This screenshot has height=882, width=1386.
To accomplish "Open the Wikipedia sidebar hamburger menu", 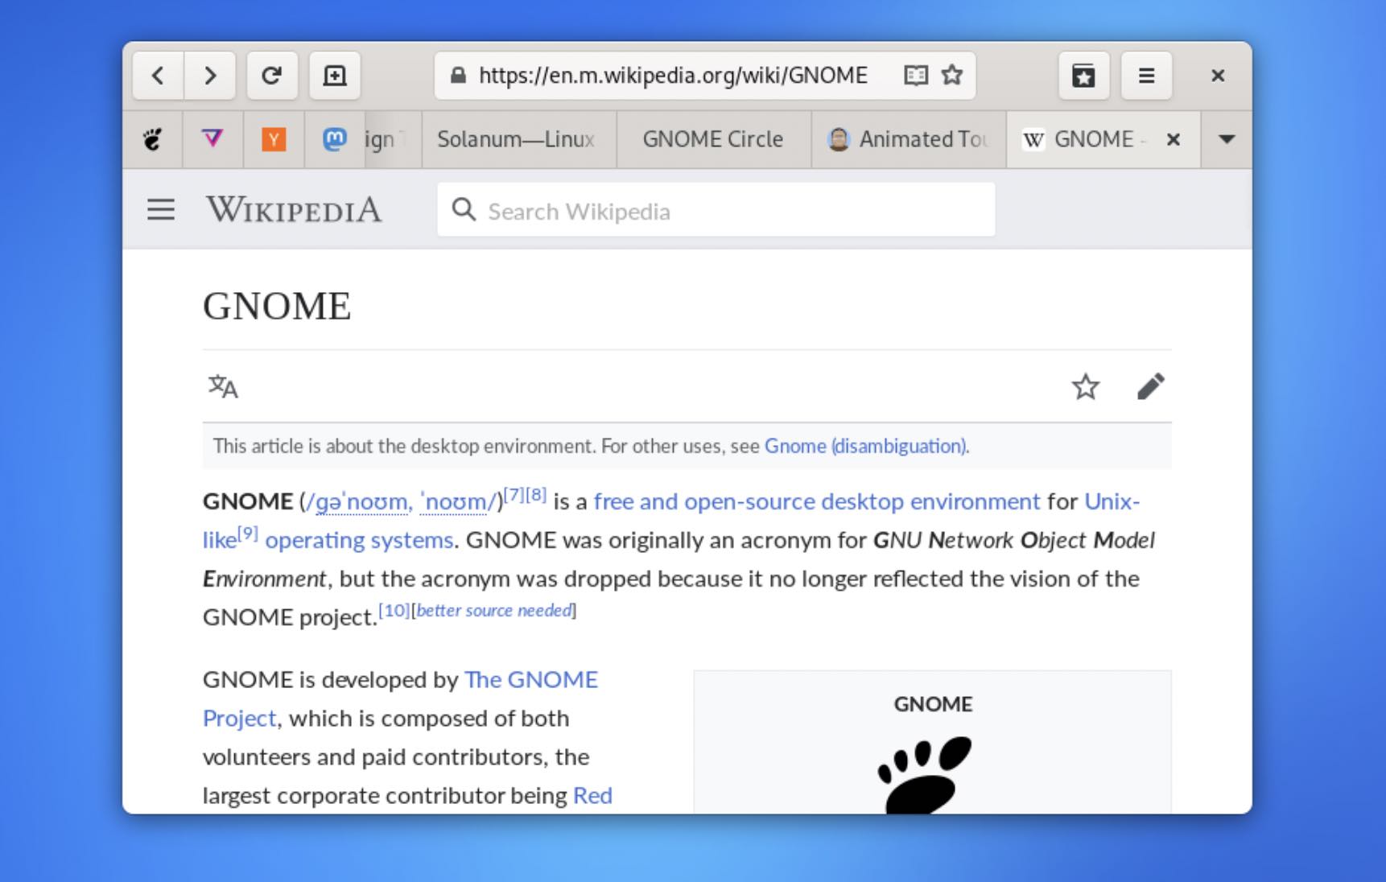I will point(161,210).
